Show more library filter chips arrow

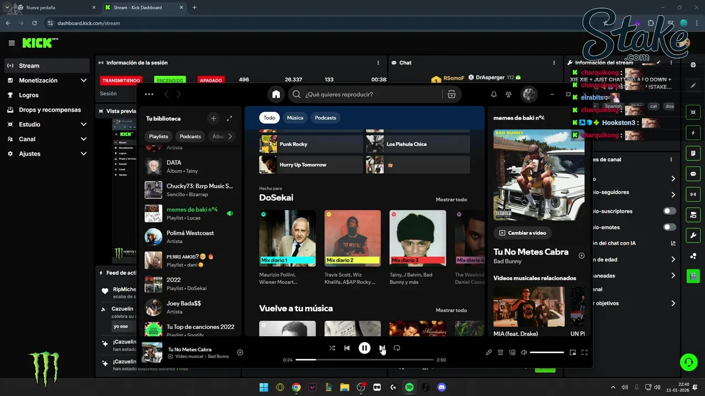pos(230,136)
